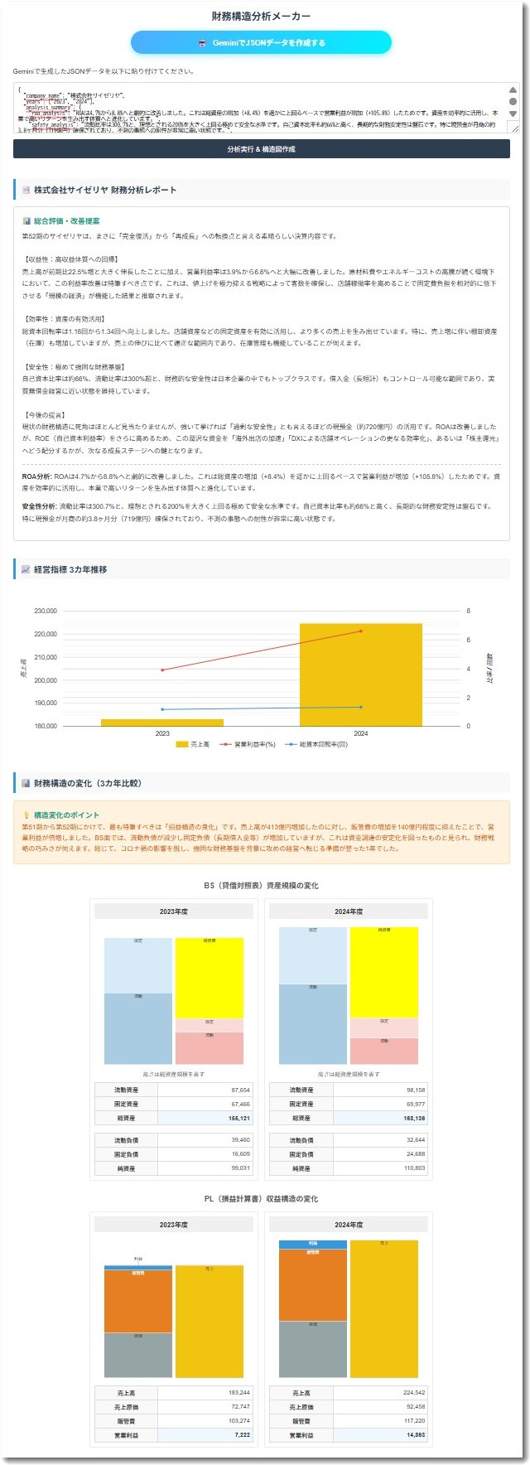The width and height of the screenshot is (530, 1465).
Task: Click the 2024年度 header in the PL section
Action: tap(349, 1225)
